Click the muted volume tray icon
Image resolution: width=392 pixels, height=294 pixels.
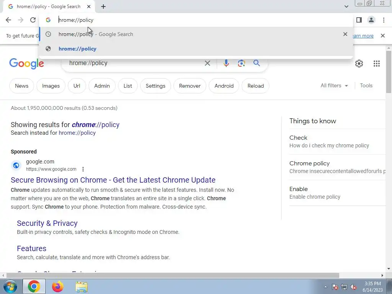click(x=353, y=287)
